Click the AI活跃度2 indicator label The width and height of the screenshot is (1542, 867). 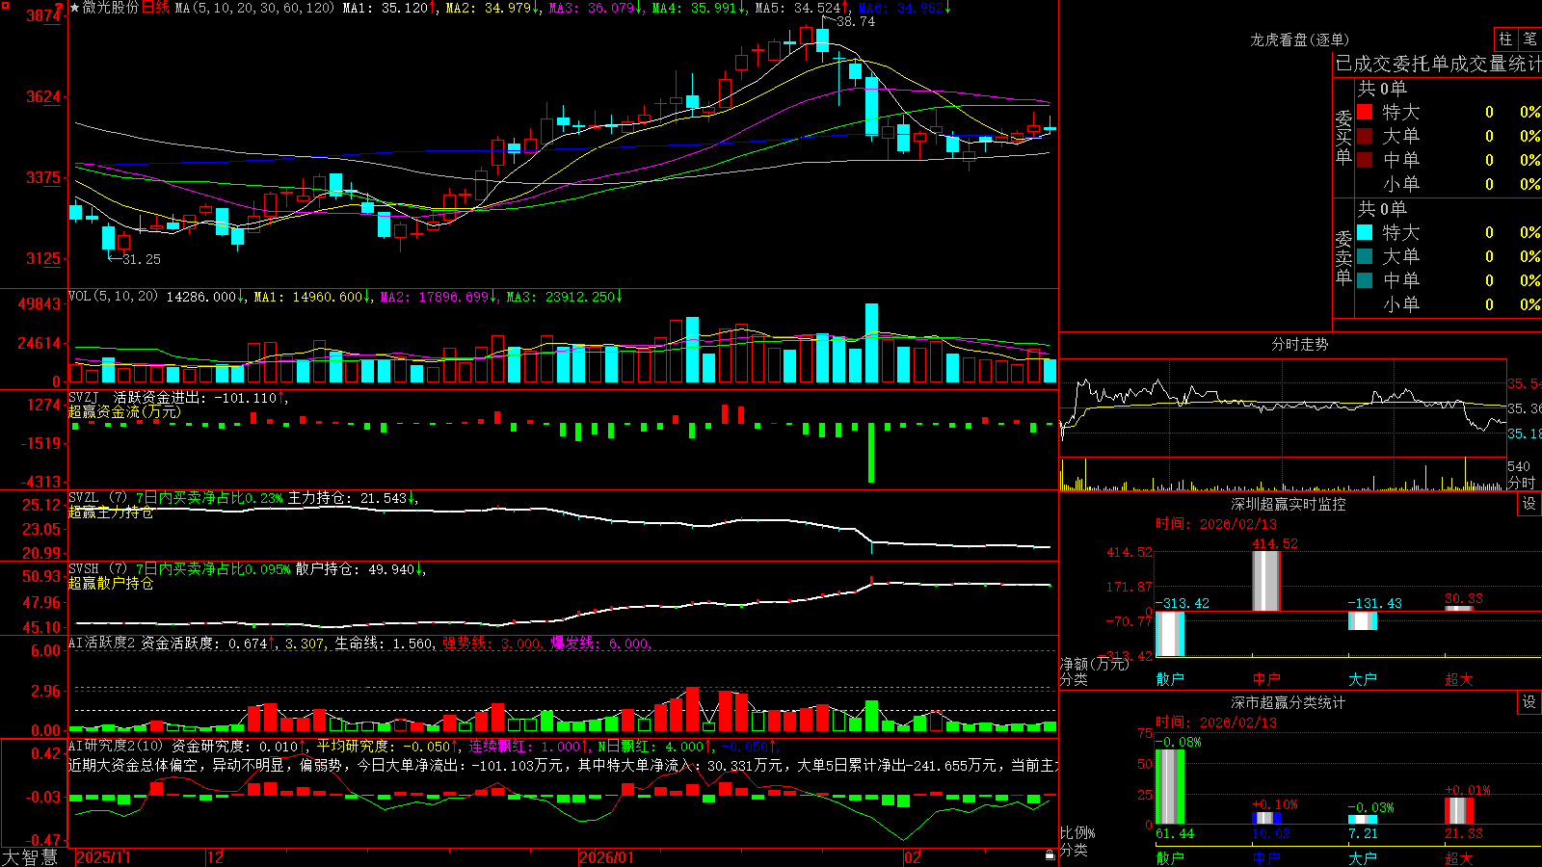coord(102,644)
